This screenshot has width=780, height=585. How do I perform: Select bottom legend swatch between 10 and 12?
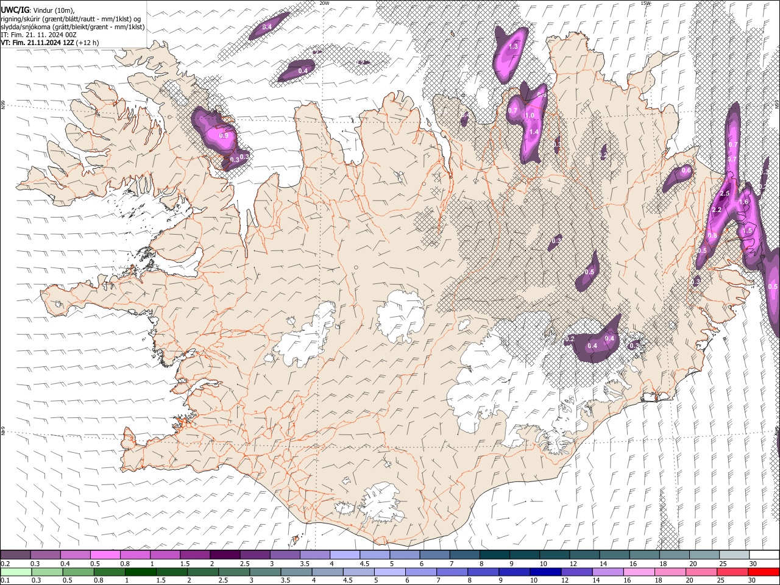(545, 572)
